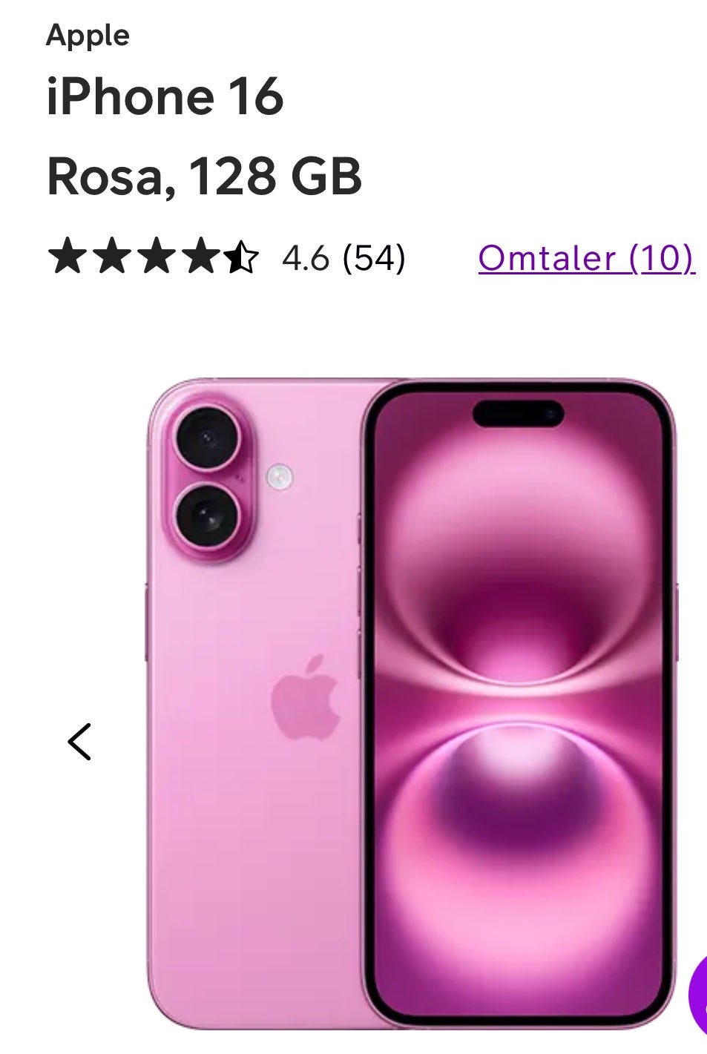The image size is (707, 1054).
Task: Click the upper camera lens in photo
Action: pyautogui.click(x=207, y=438)
